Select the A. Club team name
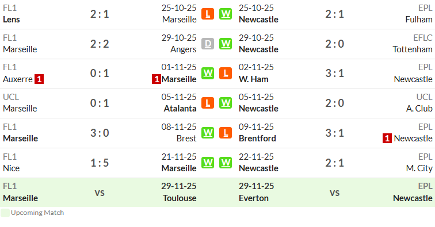 tap(419, 109)
